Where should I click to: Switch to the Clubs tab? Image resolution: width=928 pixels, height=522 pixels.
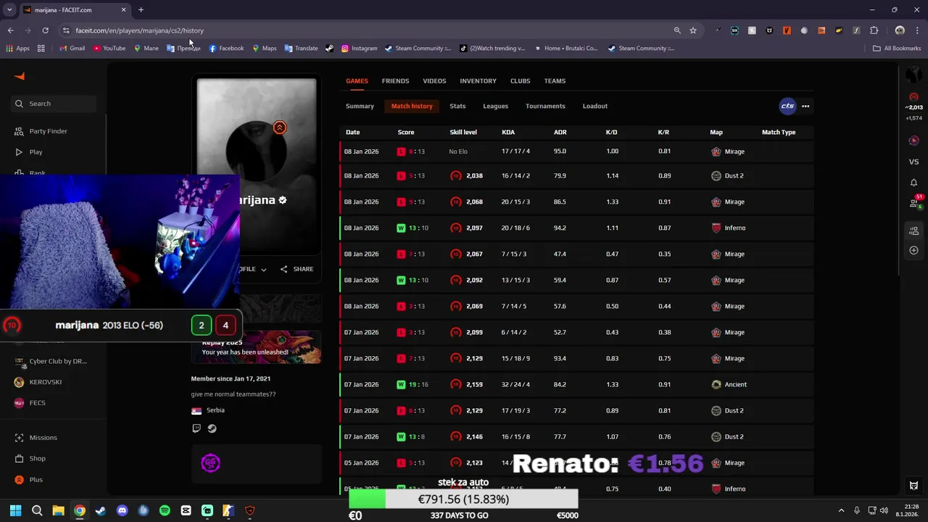(520, 81)
